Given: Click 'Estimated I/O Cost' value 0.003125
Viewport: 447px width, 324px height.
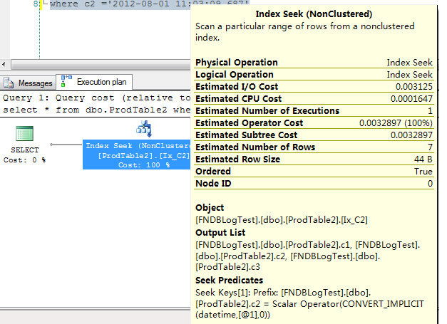Looking at the screenshot, I should (x=414, y=87).
